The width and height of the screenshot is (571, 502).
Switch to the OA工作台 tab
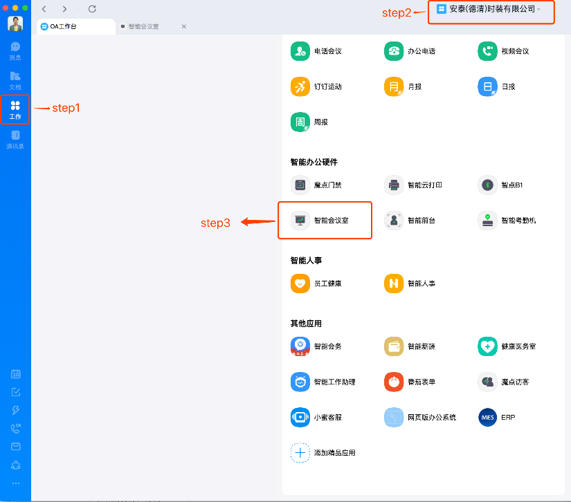75,26
